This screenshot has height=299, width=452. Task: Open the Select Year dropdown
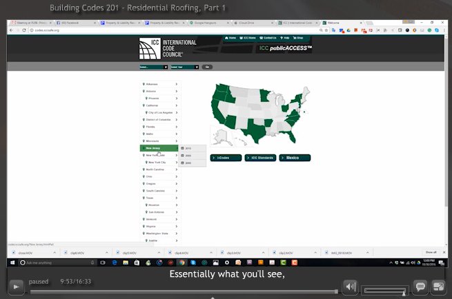(184, 67)
